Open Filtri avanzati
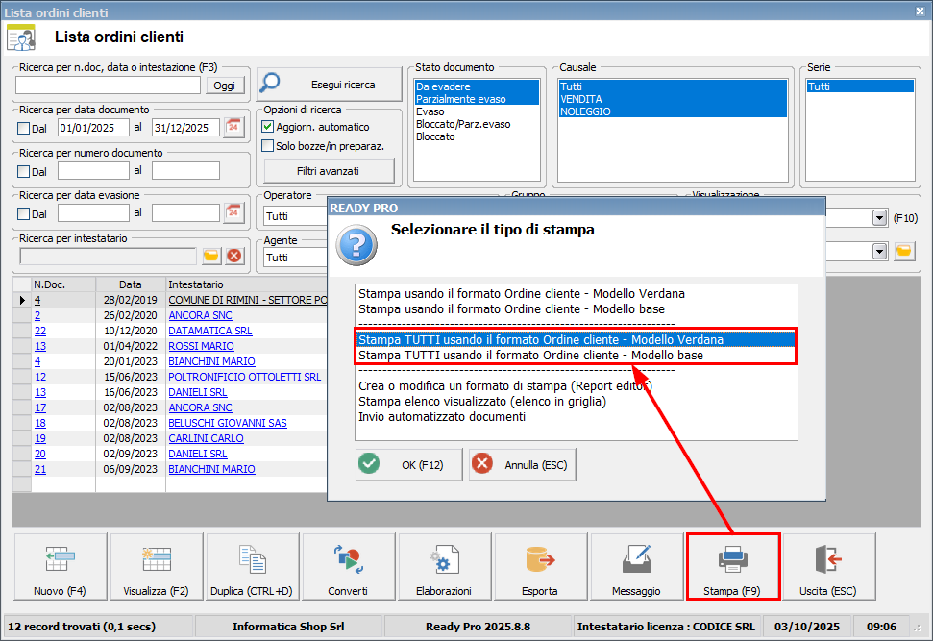 point(329,171)
